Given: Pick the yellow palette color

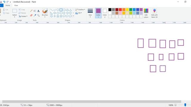Looking at the screenshot, I should point(127,10).
